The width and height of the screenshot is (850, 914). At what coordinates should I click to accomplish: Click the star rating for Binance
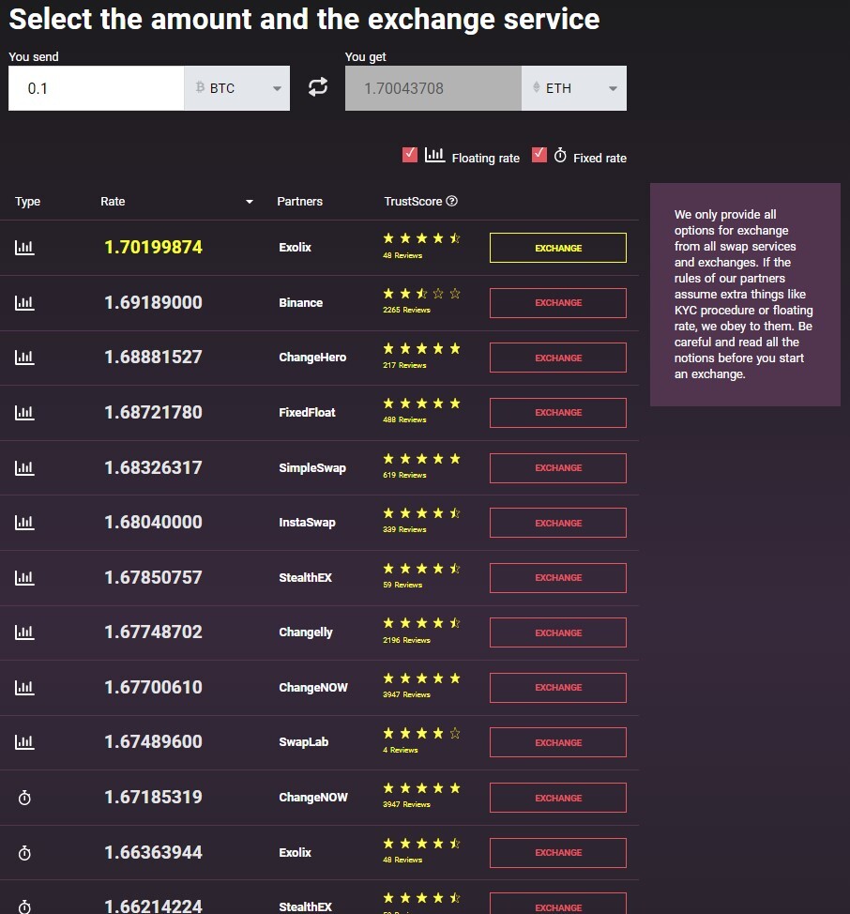pos(422,293)
